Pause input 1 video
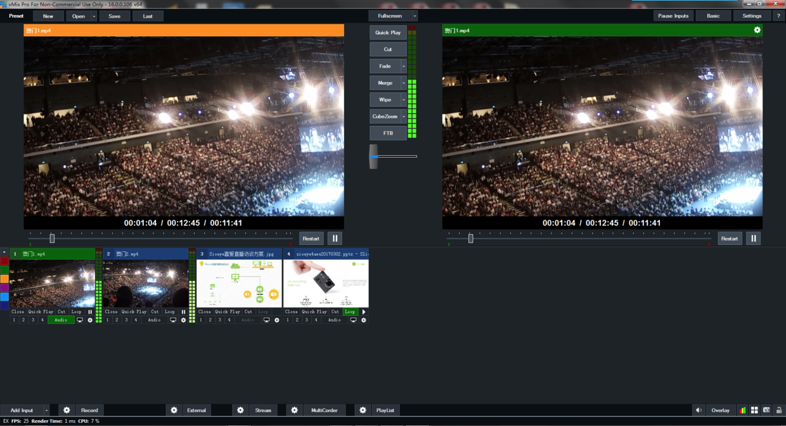Screen dimensions: 786x426 coord(90,312)
